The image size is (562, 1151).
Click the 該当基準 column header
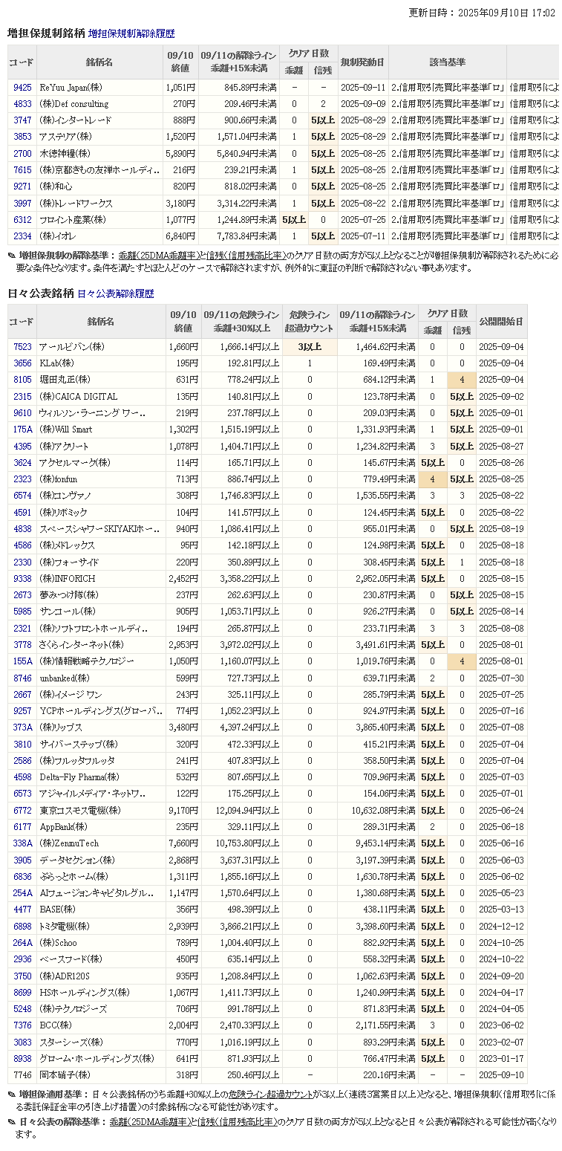(448, 62)
